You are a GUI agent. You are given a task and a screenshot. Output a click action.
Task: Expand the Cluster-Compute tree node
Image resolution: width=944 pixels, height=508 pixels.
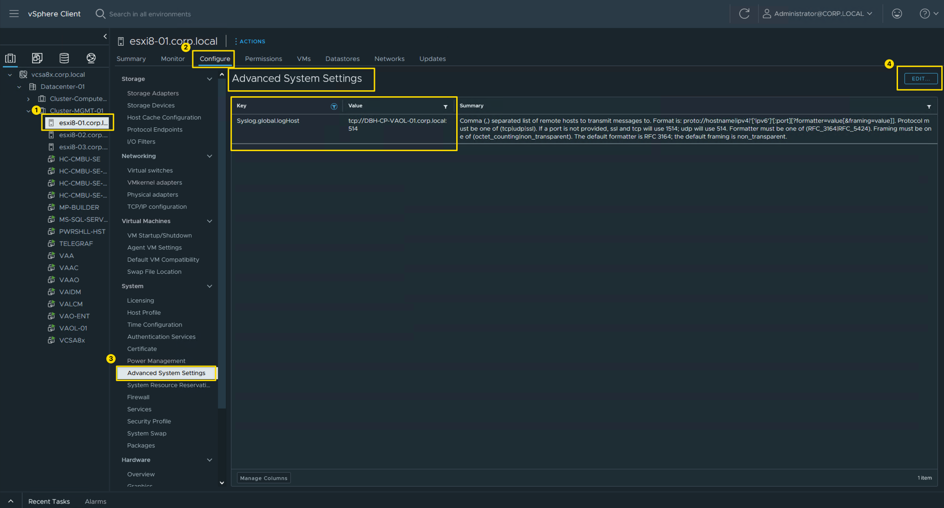(x=28, y=99)
